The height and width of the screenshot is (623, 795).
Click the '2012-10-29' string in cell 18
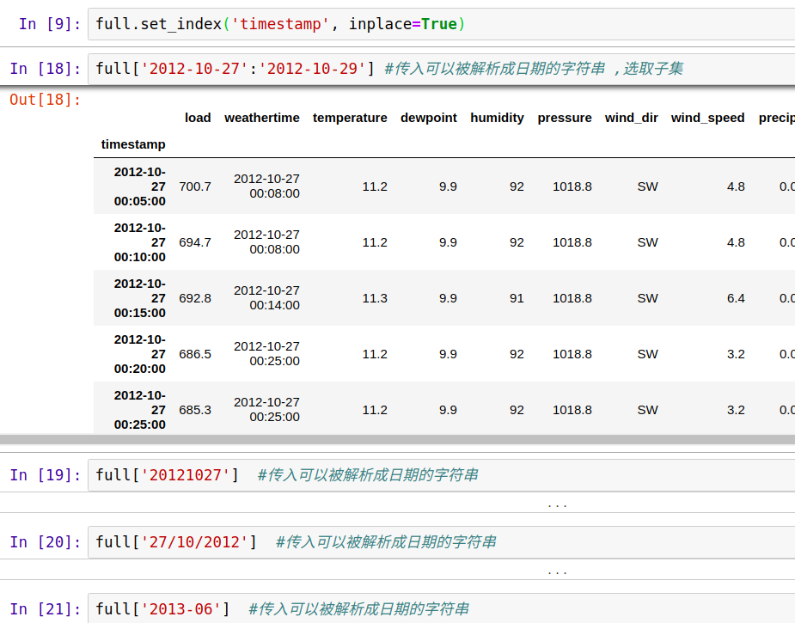312,69
